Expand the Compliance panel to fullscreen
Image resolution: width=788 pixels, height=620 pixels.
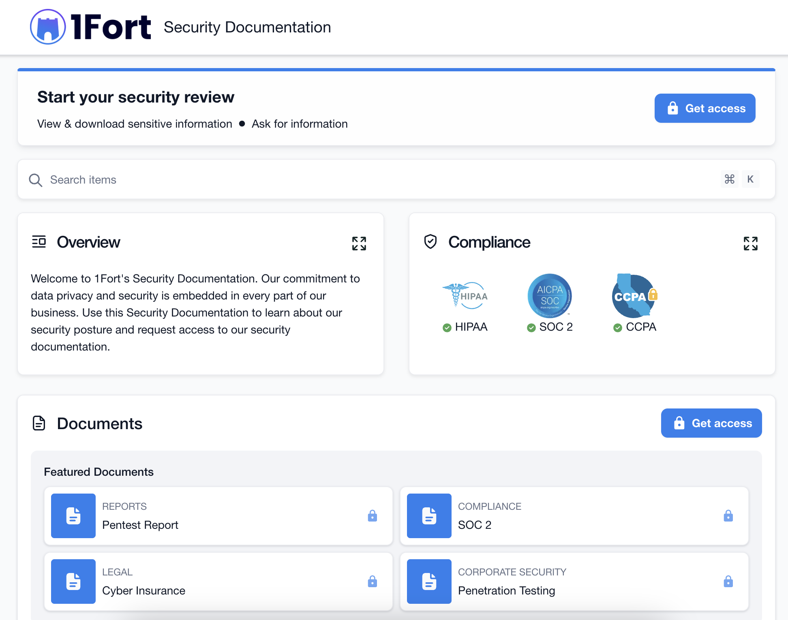(751, 244)
